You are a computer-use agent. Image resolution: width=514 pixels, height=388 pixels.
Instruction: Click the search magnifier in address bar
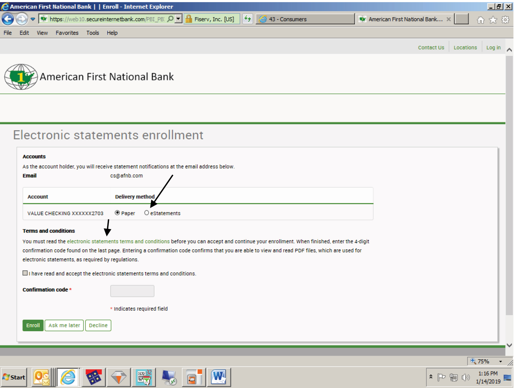[170, 19]
